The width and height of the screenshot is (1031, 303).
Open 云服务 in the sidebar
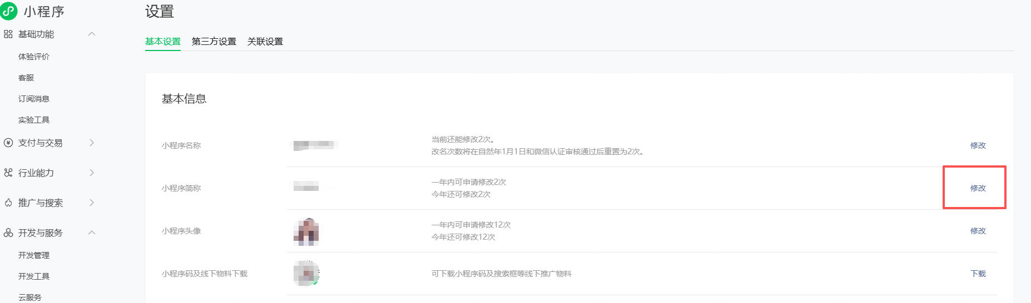[30, 297]
